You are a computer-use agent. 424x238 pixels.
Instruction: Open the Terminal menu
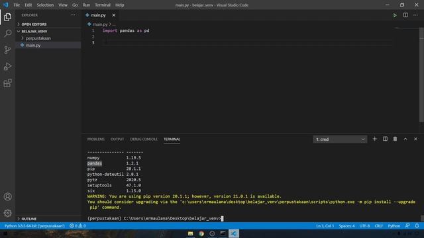(x=103, y=5)
